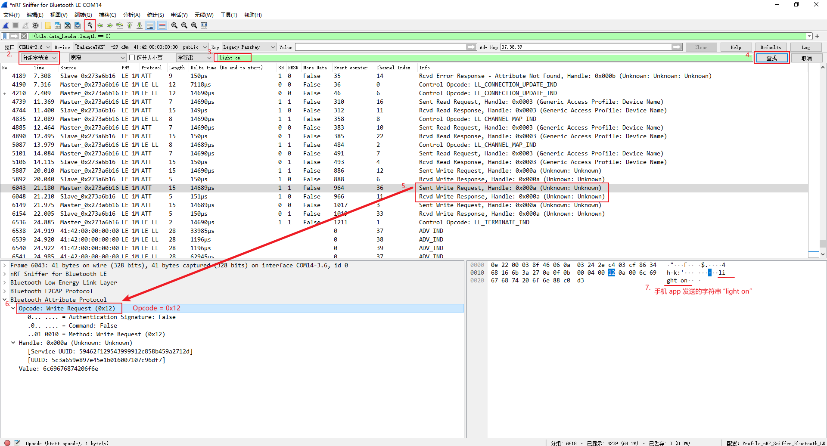
Task: Click the expert info status icon
Action: tap(7, 443)
